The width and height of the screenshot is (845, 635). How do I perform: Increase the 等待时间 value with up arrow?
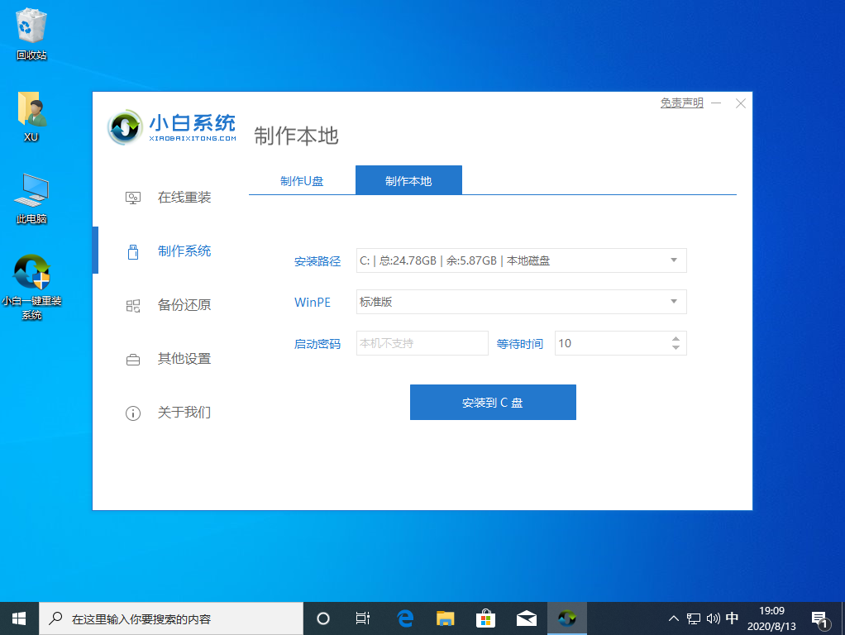(x=676, y=338)
